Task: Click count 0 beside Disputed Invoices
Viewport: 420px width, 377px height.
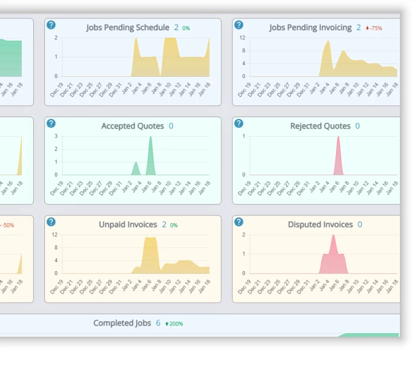Action: [360, 224]
